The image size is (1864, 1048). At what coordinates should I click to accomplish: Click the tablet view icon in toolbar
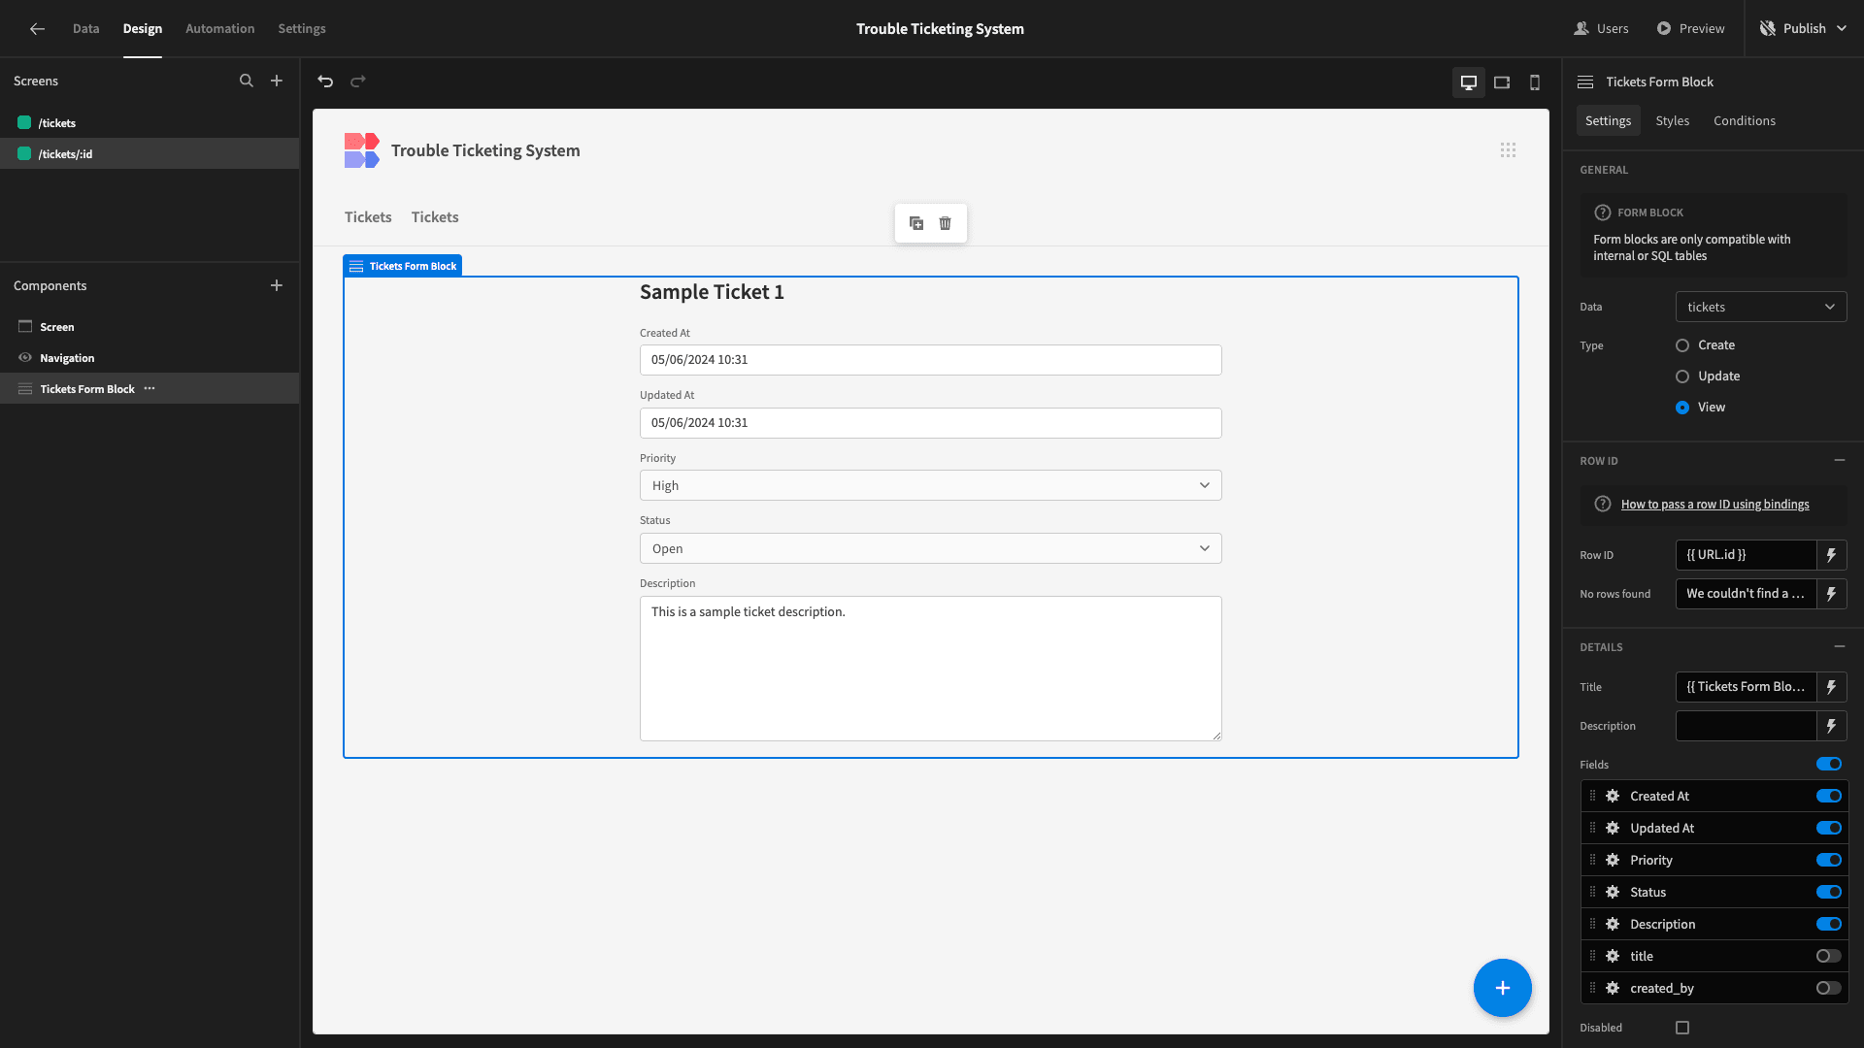pyautogui.click(x=1502, y=81)
